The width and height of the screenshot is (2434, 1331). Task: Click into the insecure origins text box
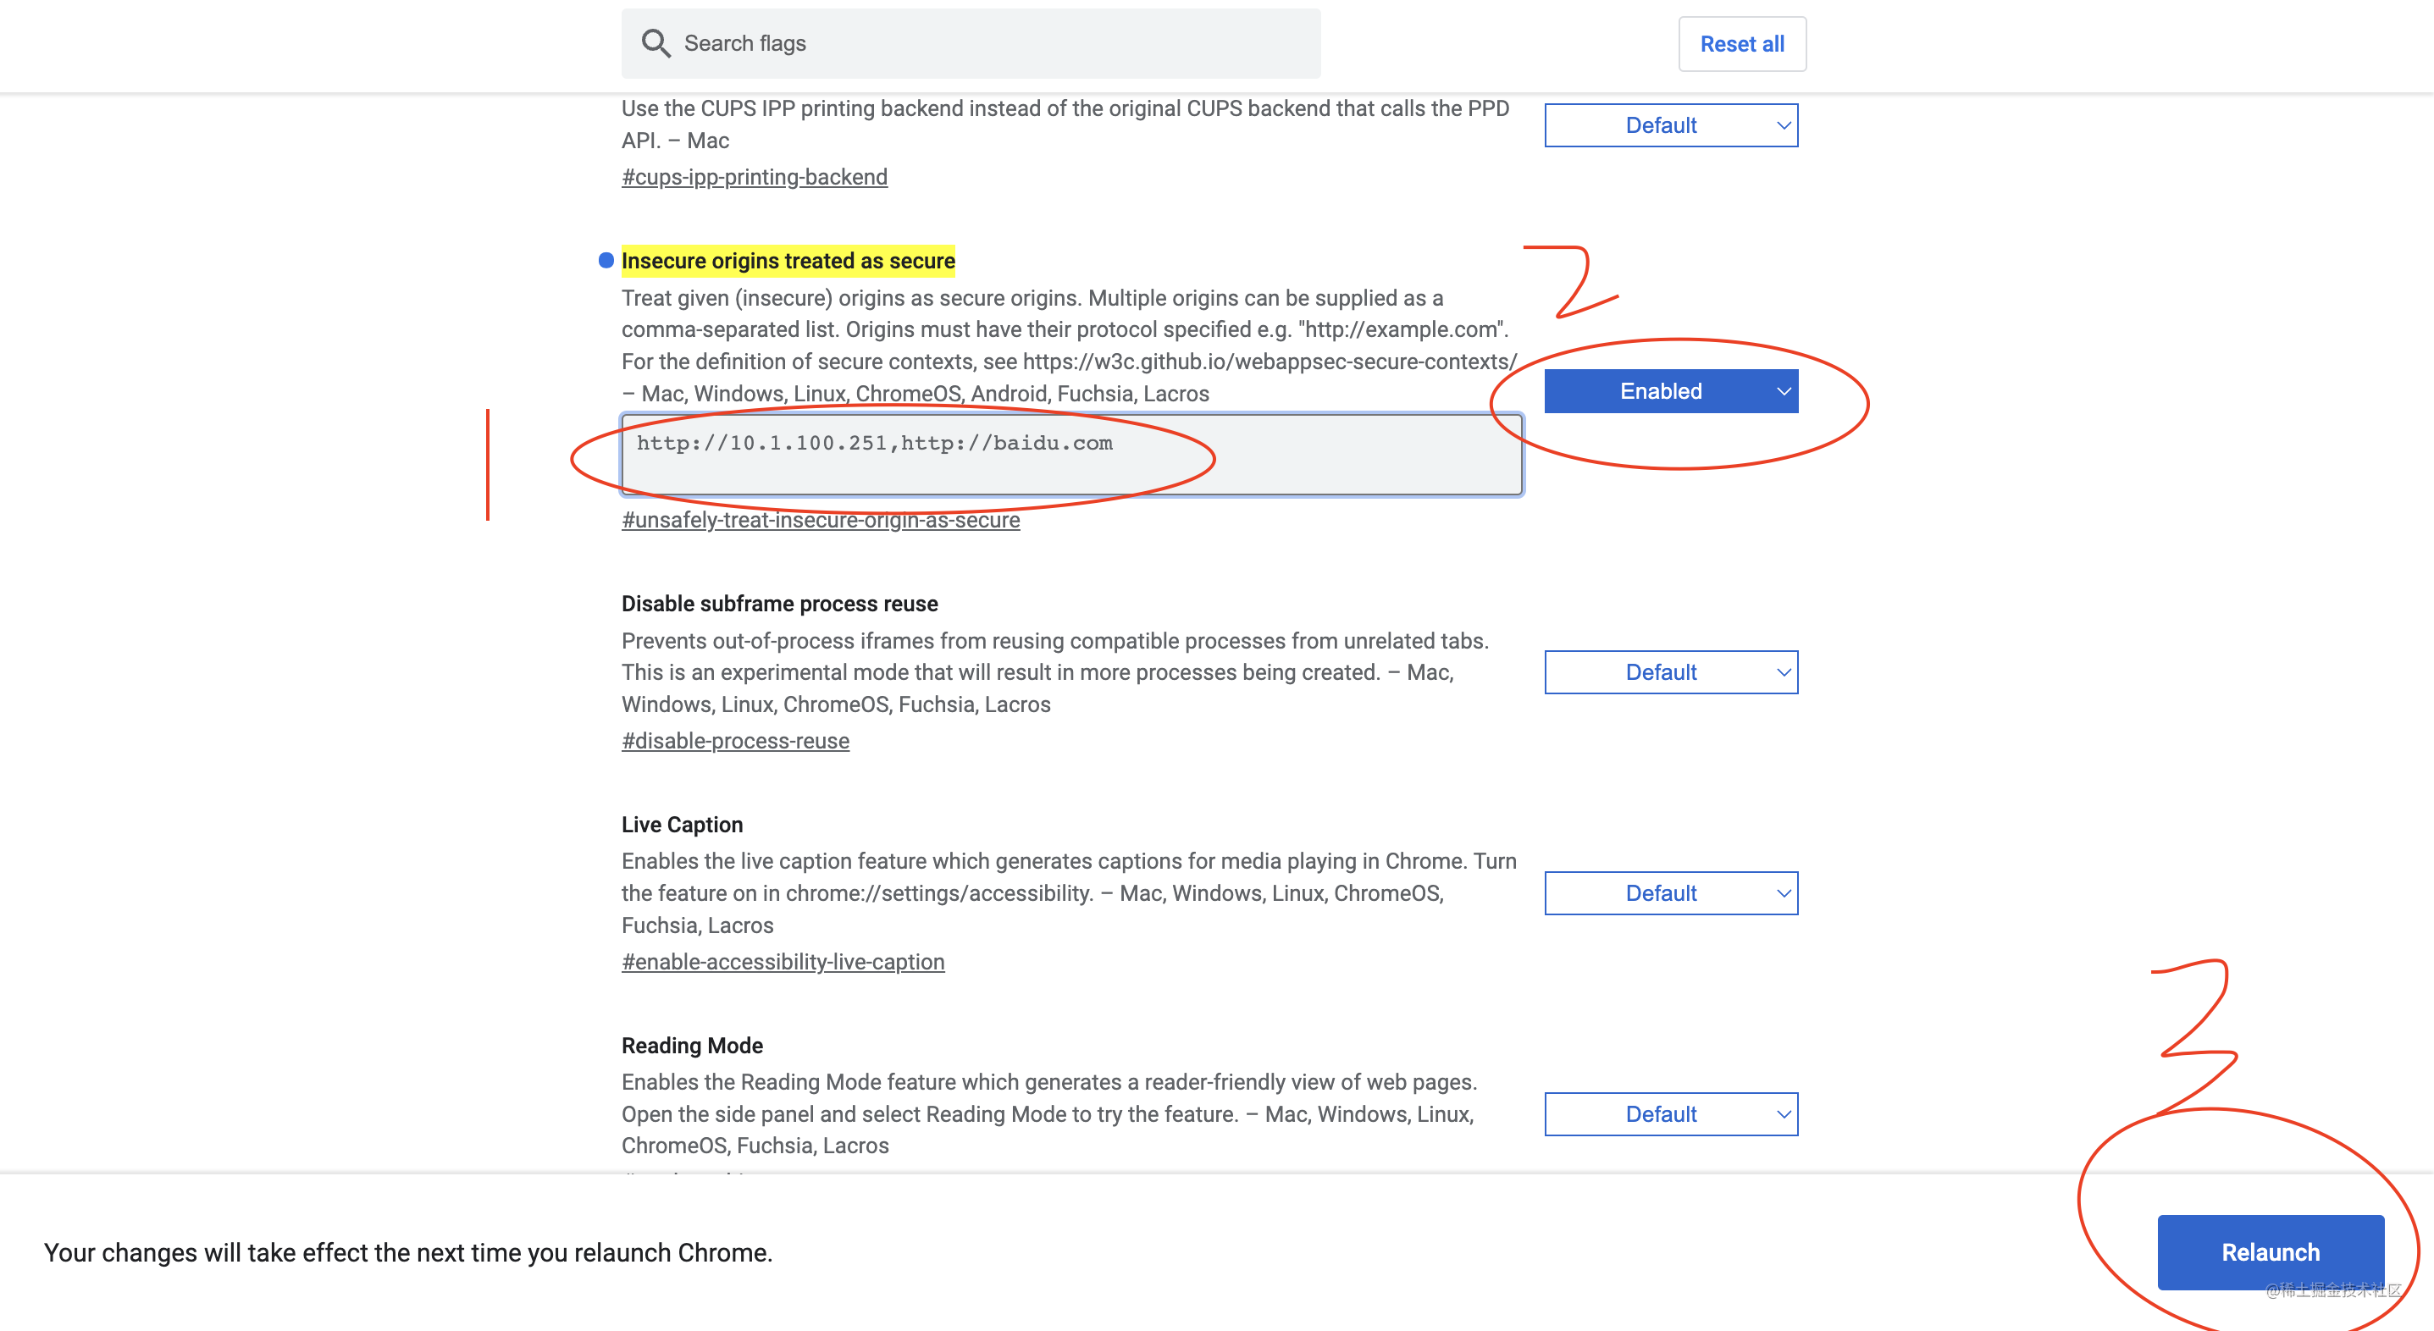click(x=1071, y=455)
